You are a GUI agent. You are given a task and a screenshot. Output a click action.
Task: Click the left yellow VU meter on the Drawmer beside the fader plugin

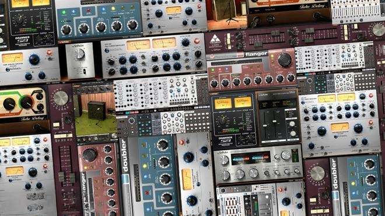pos(223,104)
